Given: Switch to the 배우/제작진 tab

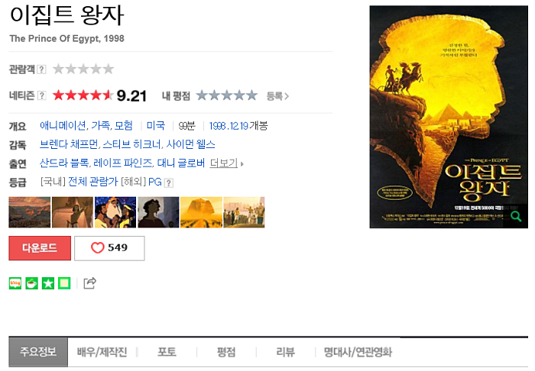Looking at the screenshot, I should pyautogui.click(x=102, y=352).
